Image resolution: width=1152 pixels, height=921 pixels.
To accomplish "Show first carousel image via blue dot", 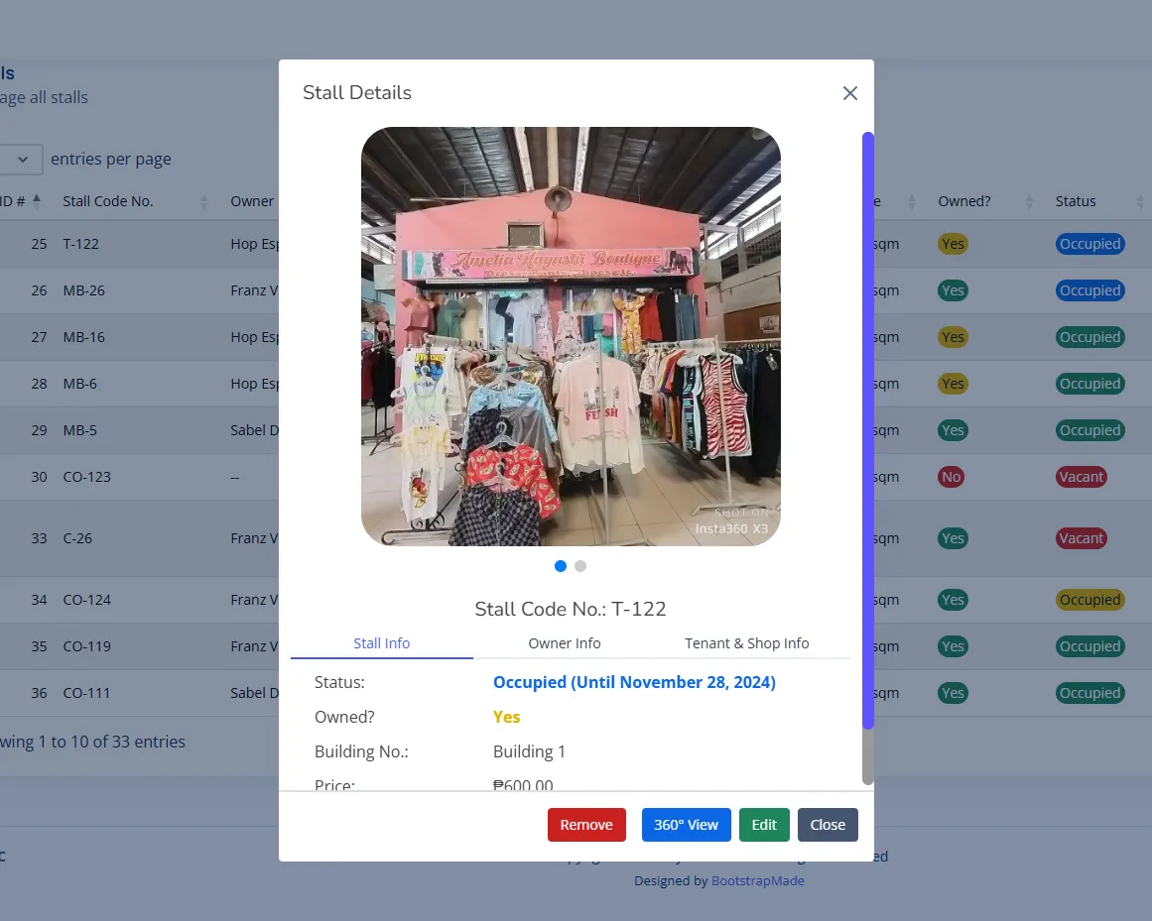I will click(x=561, y=566).
